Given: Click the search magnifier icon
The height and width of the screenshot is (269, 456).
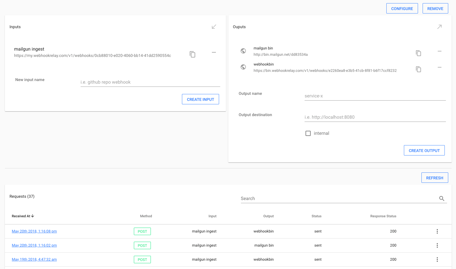Looking at the screenshot, I should pos(442,198).
